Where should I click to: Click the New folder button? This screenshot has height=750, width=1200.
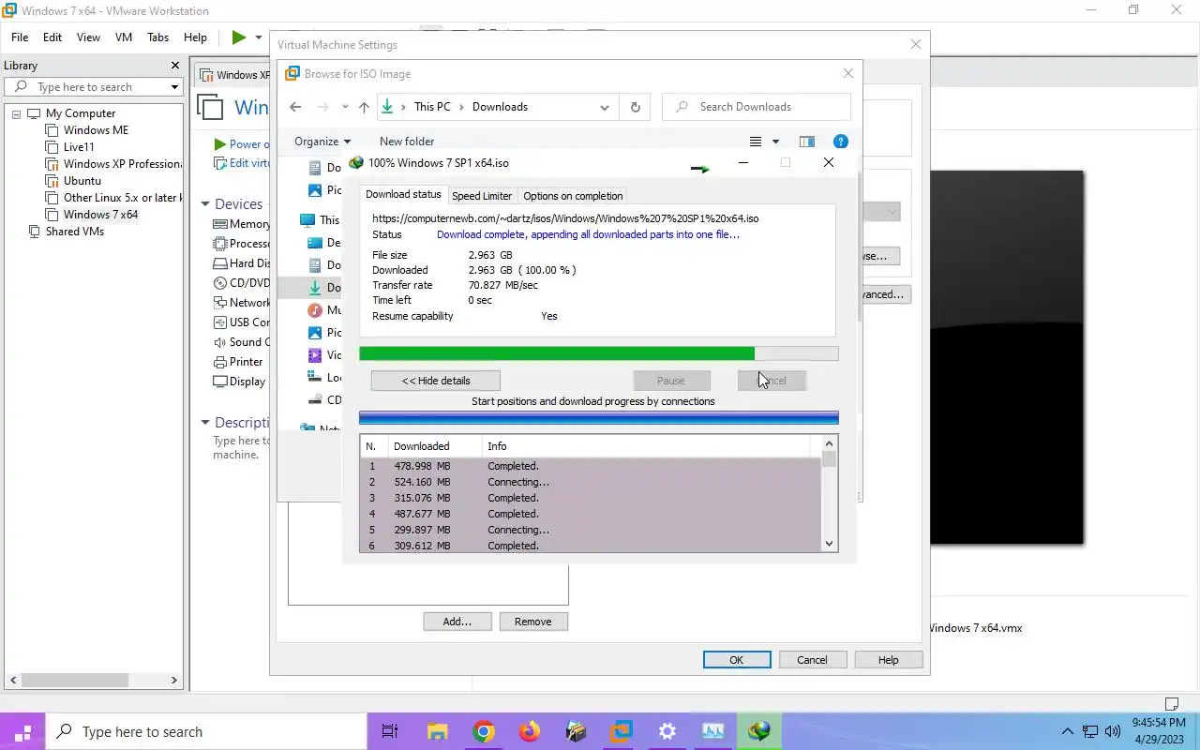(x=407, y=142)
